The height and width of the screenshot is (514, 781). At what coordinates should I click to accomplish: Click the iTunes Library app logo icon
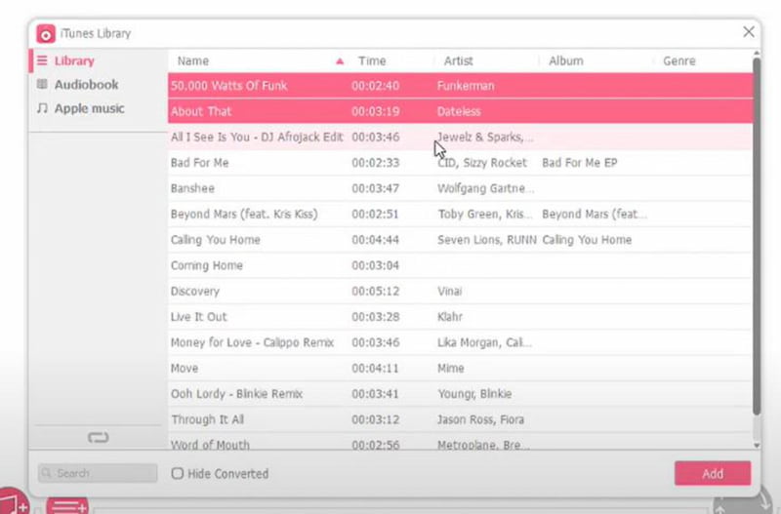(x=46, y=34)
